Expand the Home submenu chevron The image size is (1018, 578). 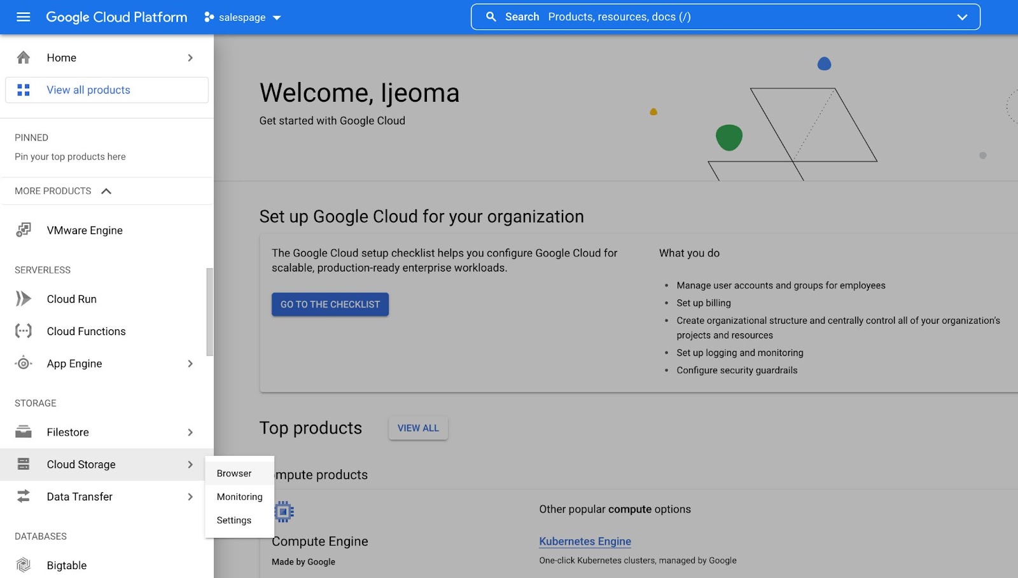coord(190,58)
